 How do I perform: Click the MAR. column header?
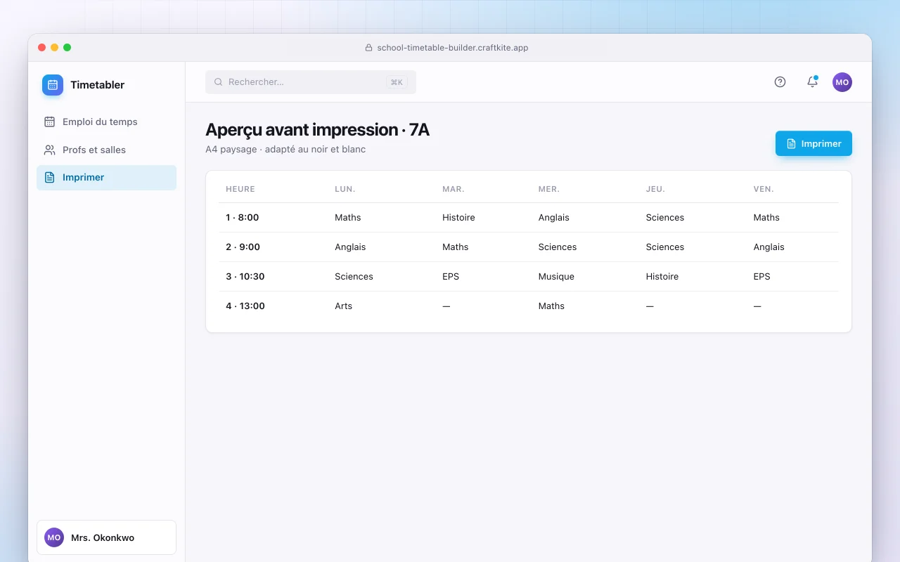tap(454, 189)
